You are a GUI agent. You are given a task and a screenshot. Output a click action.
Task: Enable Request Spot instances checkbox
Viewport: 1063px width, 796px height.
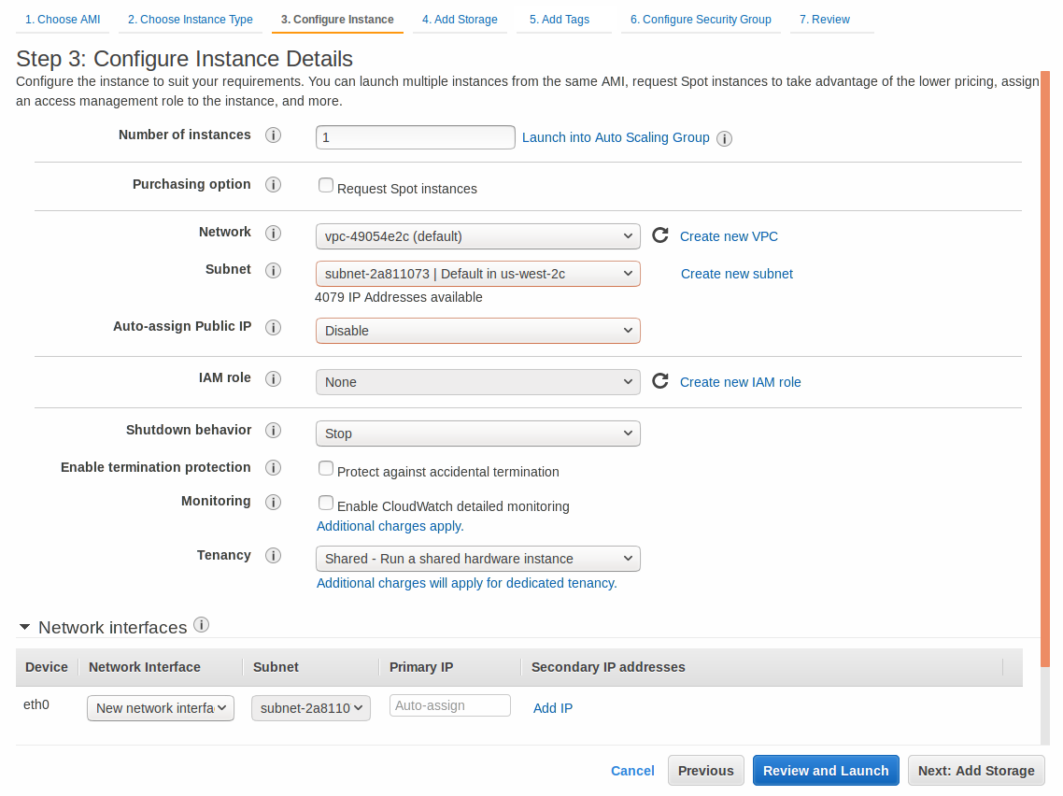[326, 186]
